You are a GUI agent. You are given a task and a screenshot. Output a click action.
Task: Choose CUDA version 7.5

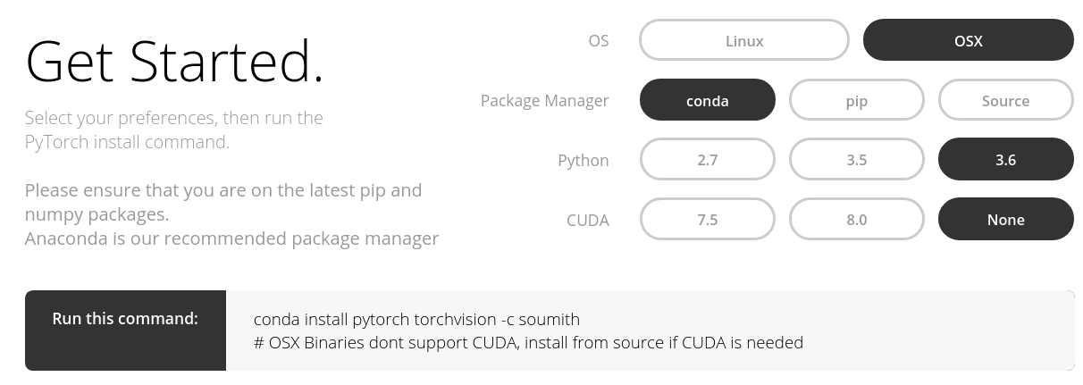pos(707,220)
